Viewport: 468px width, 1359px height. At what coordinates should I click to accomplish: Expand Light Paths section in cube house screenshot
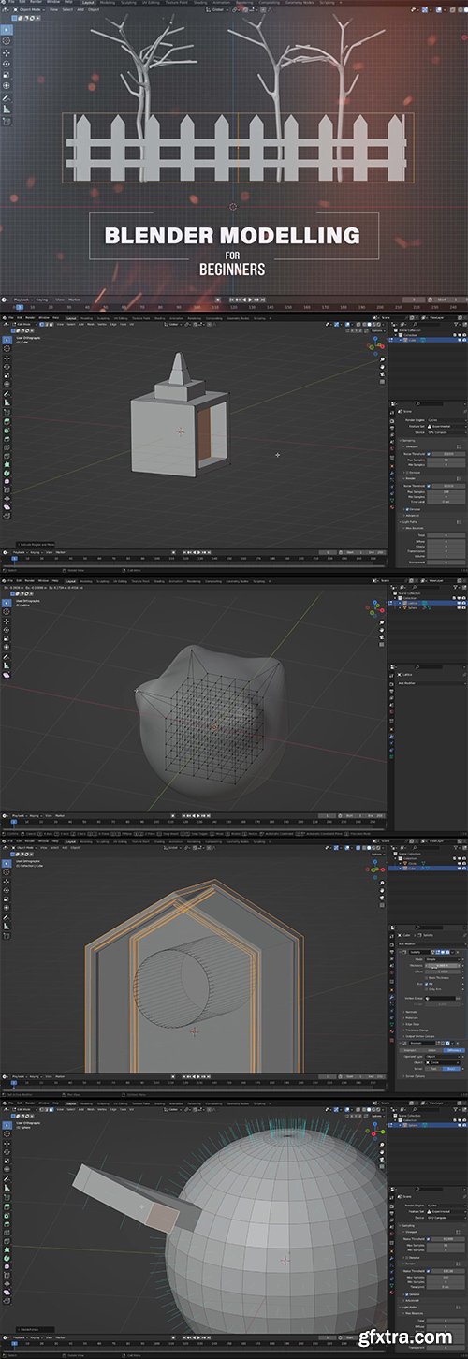click(x=409, y=522)
